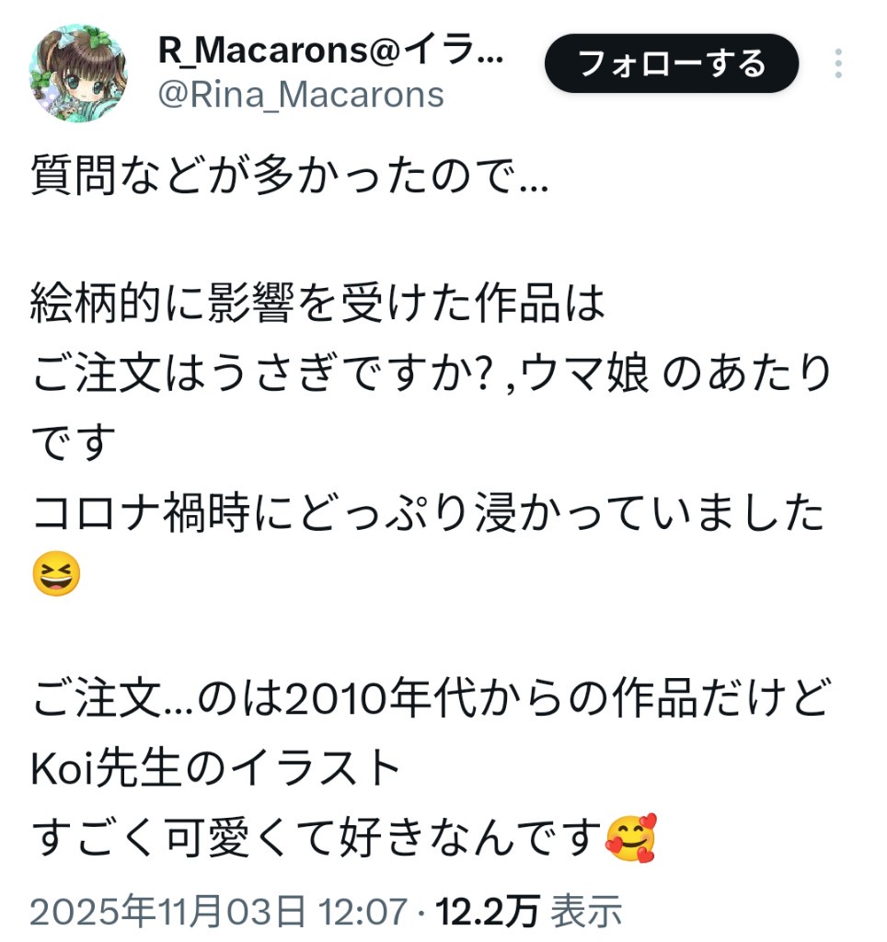Open the @Rina_Macarons handle link

click(301, 95)
